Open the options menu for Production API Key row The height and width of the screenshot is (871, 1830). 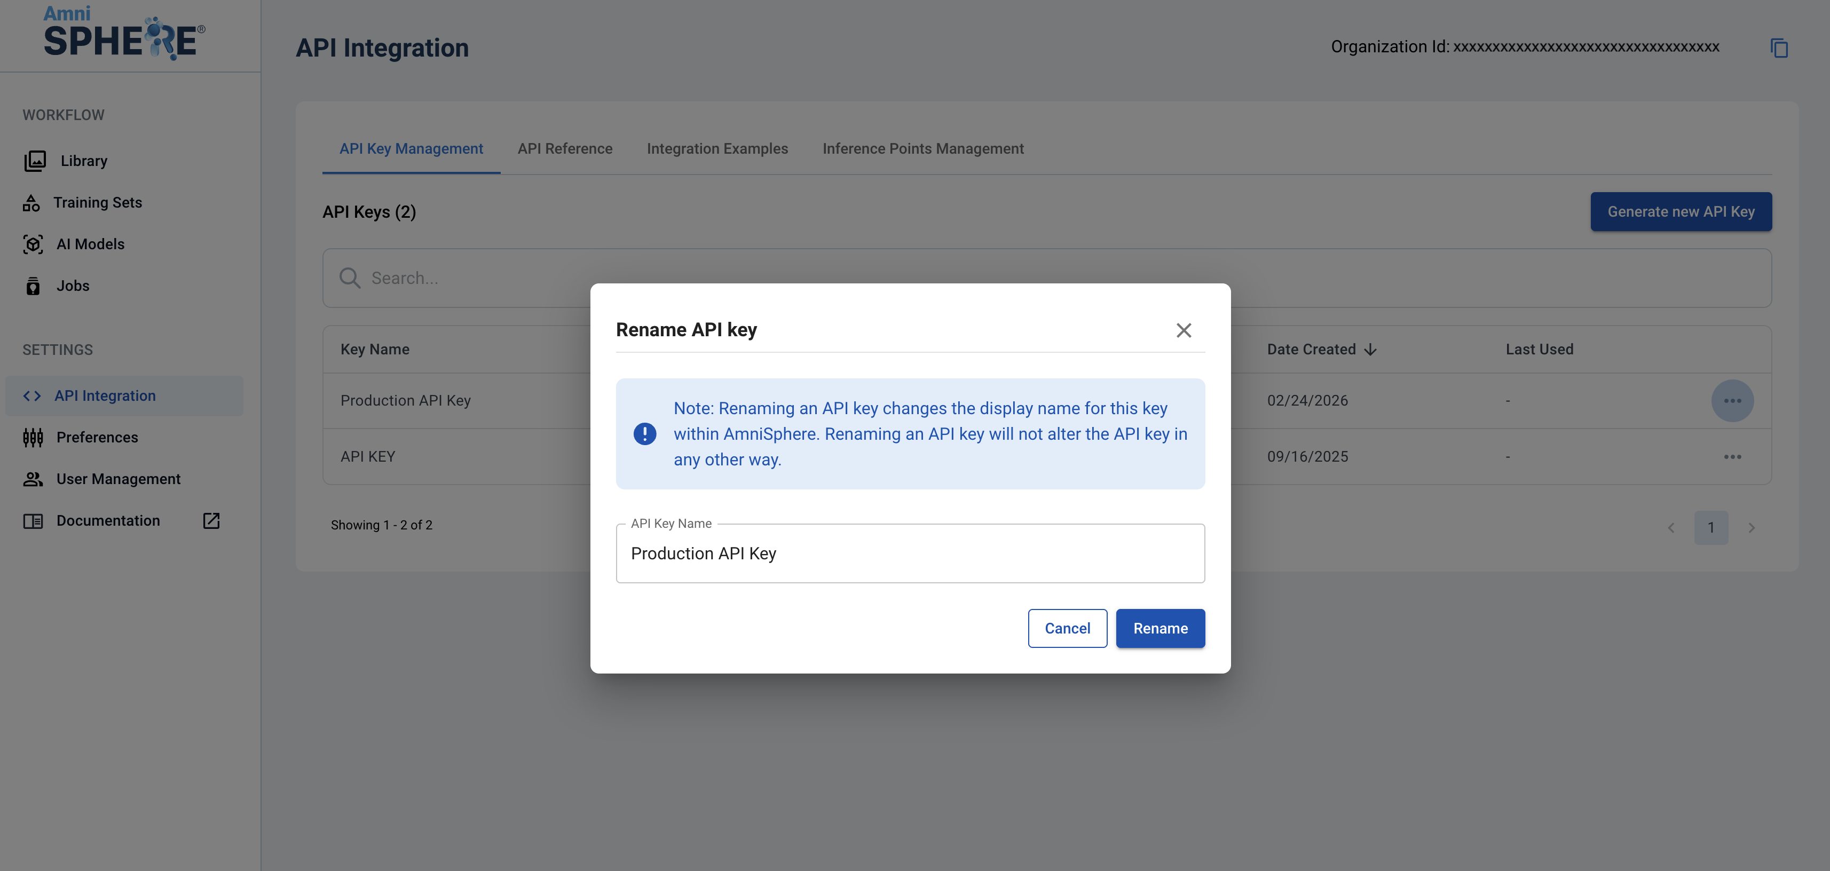tap(1731, 401)
